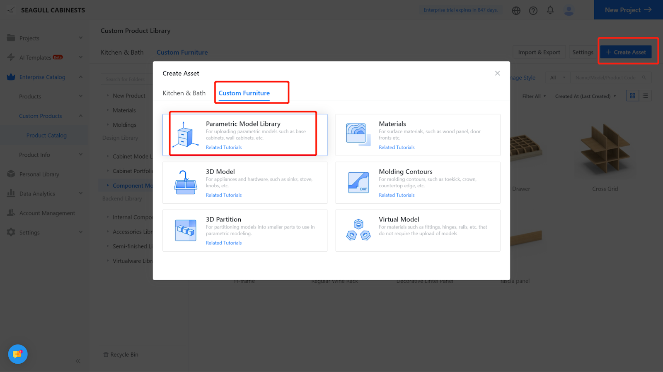Switch to grid view layout
663x372 pixels.
(x=632, y=96)
